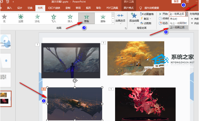Move the animation gallery down one row
The image size is (199, 121).
[x=113, y=19]
